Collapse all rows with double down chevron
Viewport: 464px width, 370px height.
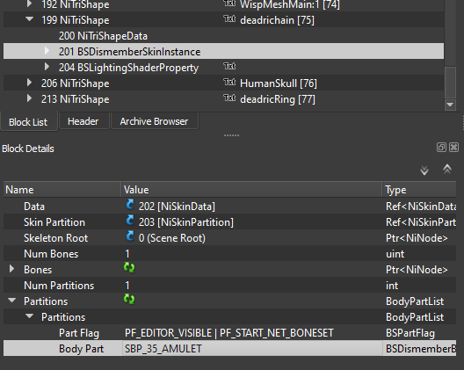click(424, 170)
